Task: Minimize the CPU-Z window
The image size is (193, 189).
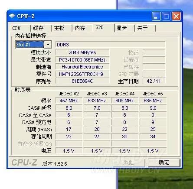Action: coord(156,16)
